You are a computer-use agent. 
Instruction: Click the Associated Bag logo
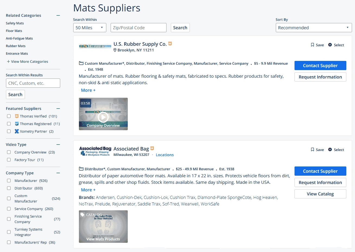click(95, 151)
